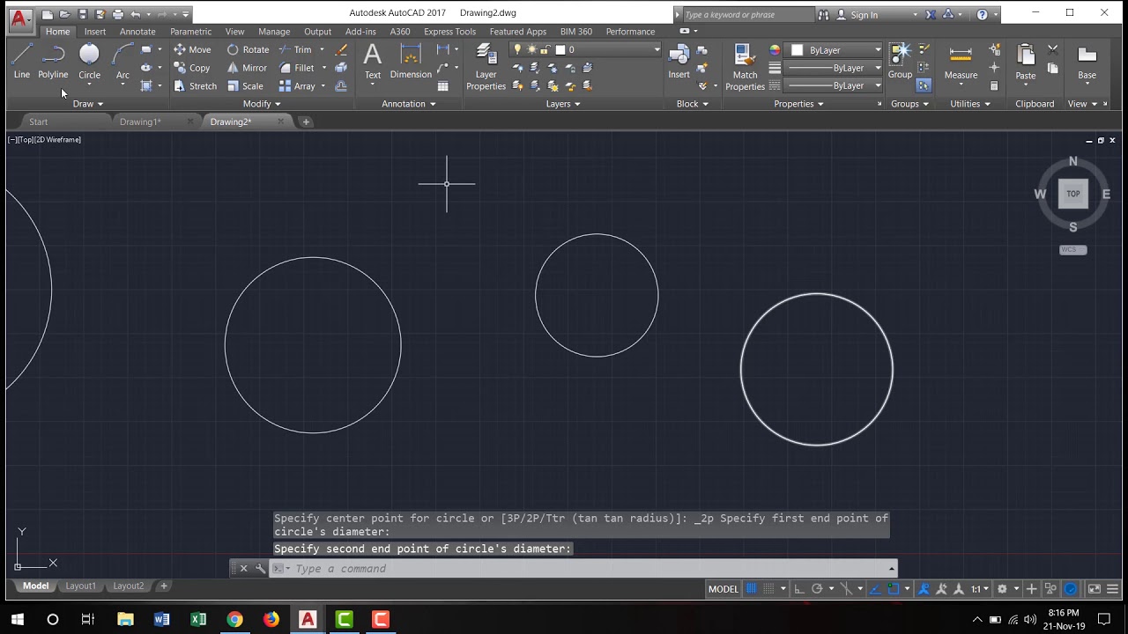Image resolution: width=1128 pixels, height=634 pixels.
Task: Click the Fillet tool
Action: tap(296, 68)
